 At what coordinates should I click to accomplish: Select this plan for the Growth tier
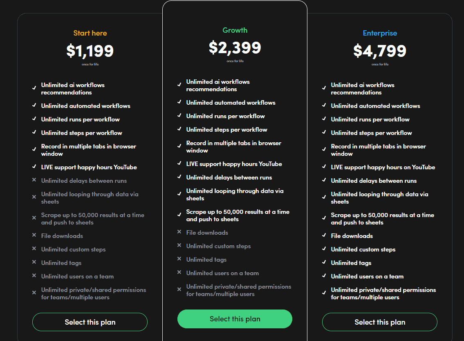pos(235,319)
